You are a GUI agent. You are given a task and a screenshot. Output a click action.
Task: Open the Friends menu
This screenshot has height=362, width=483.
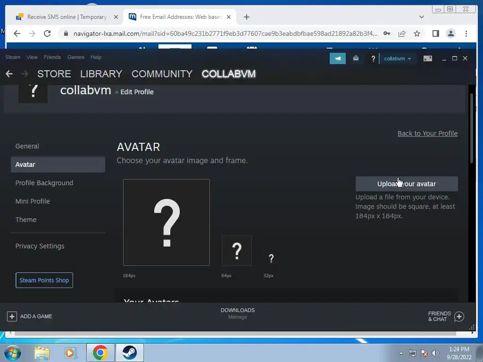(52, 57)
